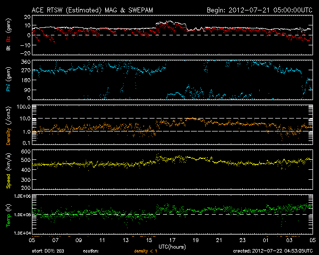
Task: Click the '20' tick on the Bt Bz axis
Action: point(27,17)
